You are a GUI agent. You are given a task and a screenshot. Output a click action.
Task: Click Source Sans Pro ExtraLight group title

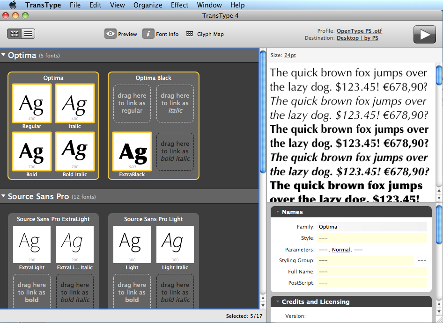click(53, 219)
